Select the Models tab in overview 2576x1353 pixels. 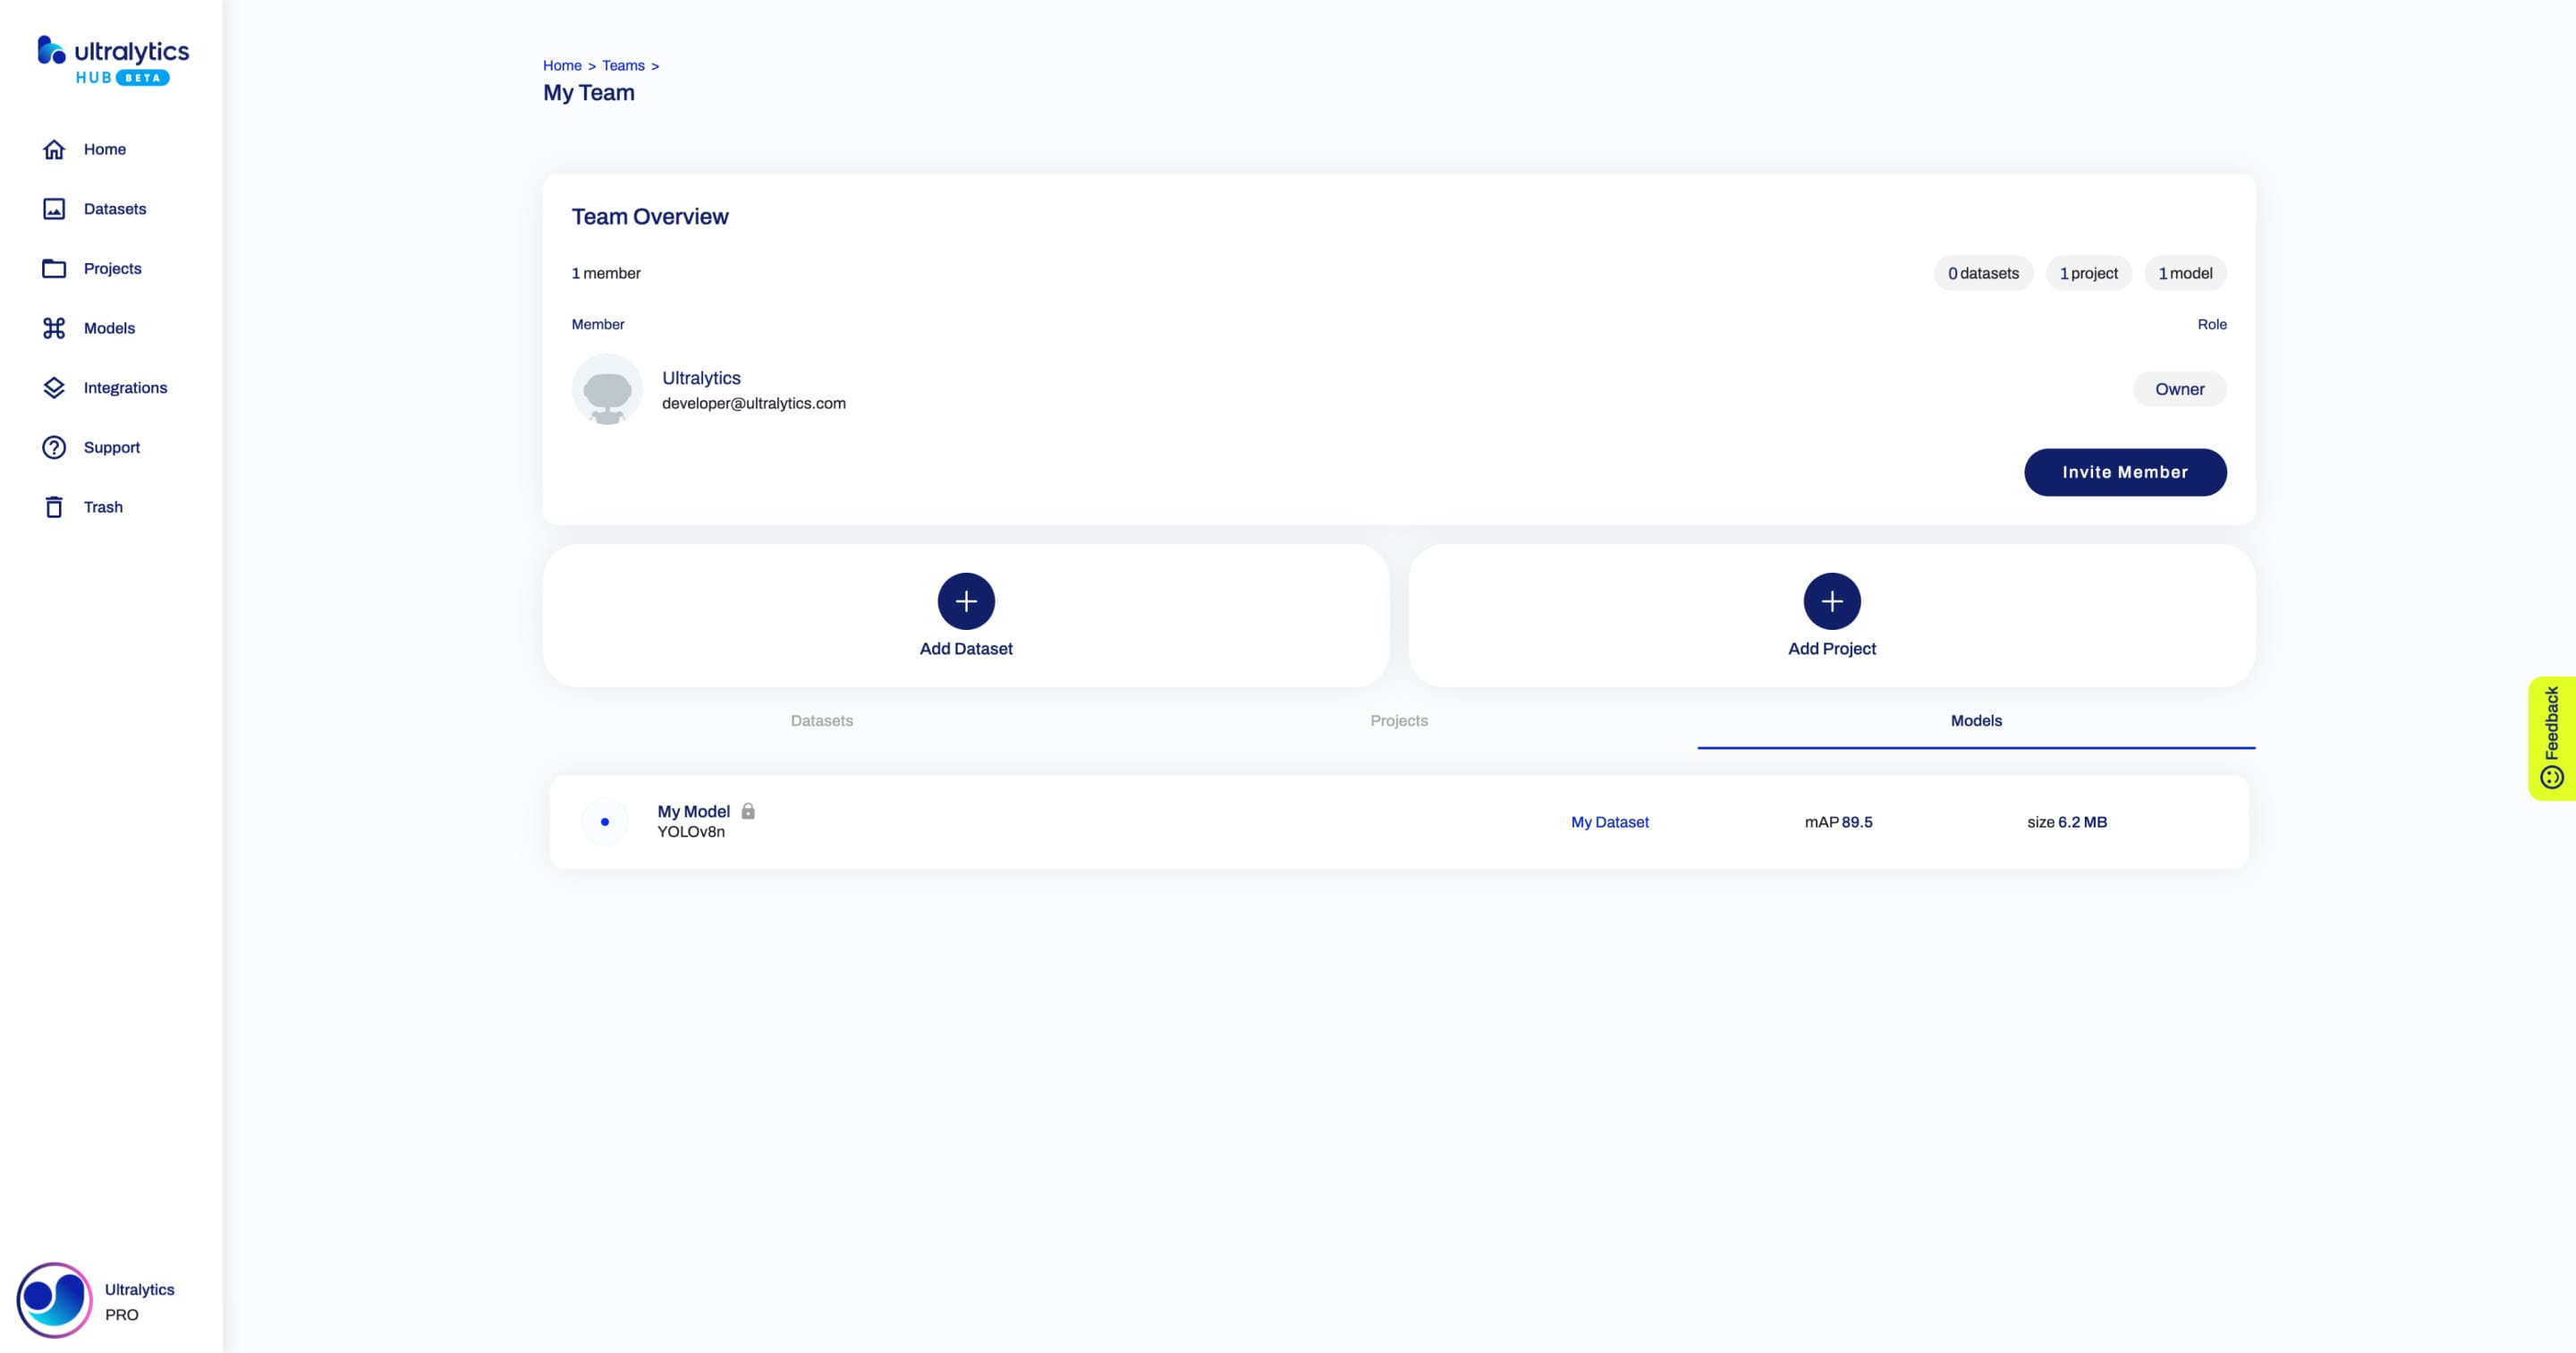(x=1977, y=719)
